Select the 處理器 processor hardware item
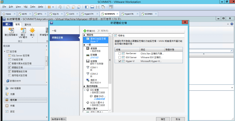Viewport: 235px width, 121px height. point(93,49)
